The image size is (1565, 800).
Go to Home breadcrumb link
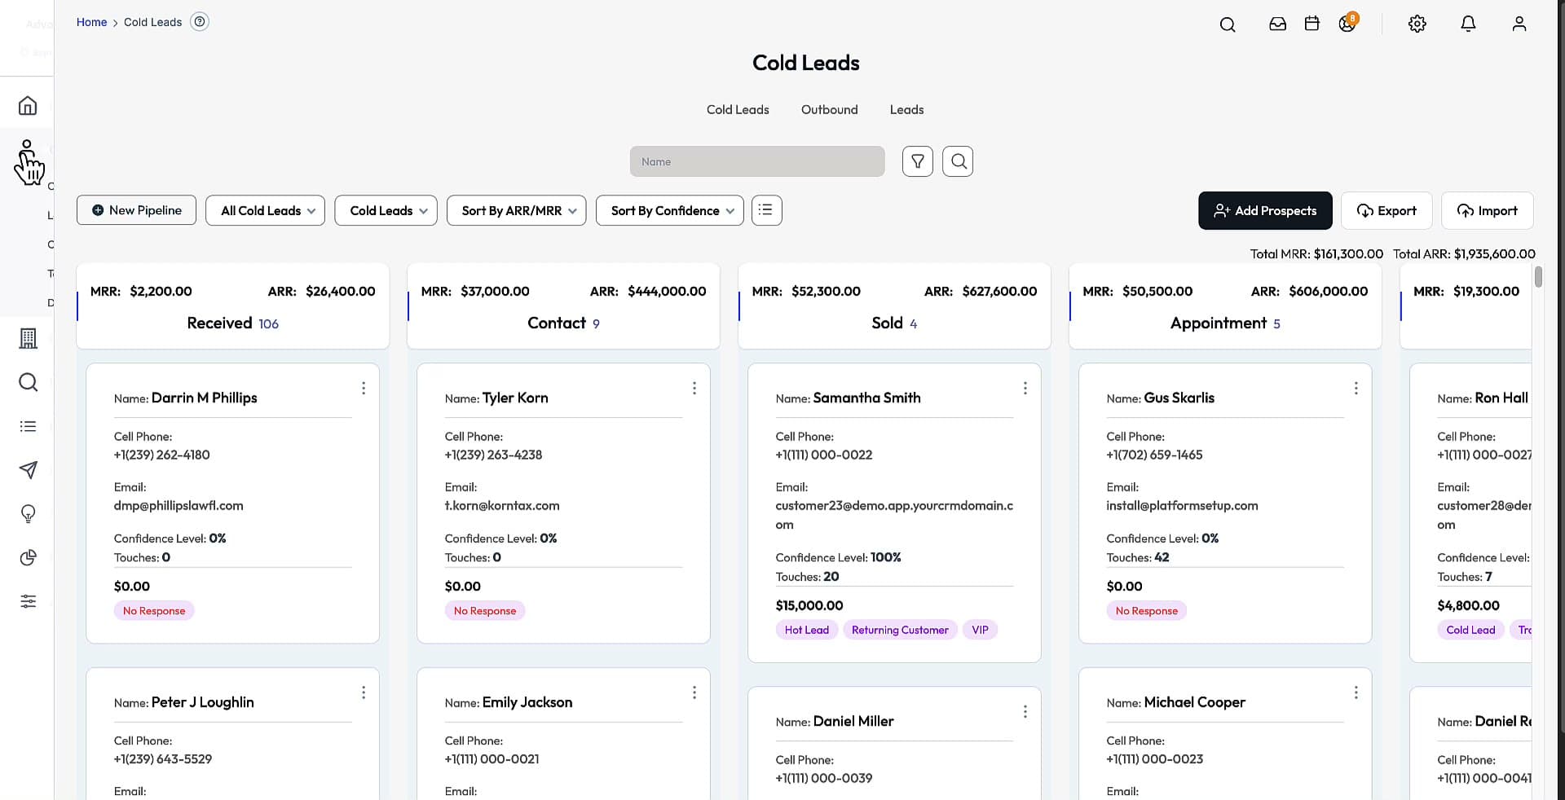[x=91, y=22]
